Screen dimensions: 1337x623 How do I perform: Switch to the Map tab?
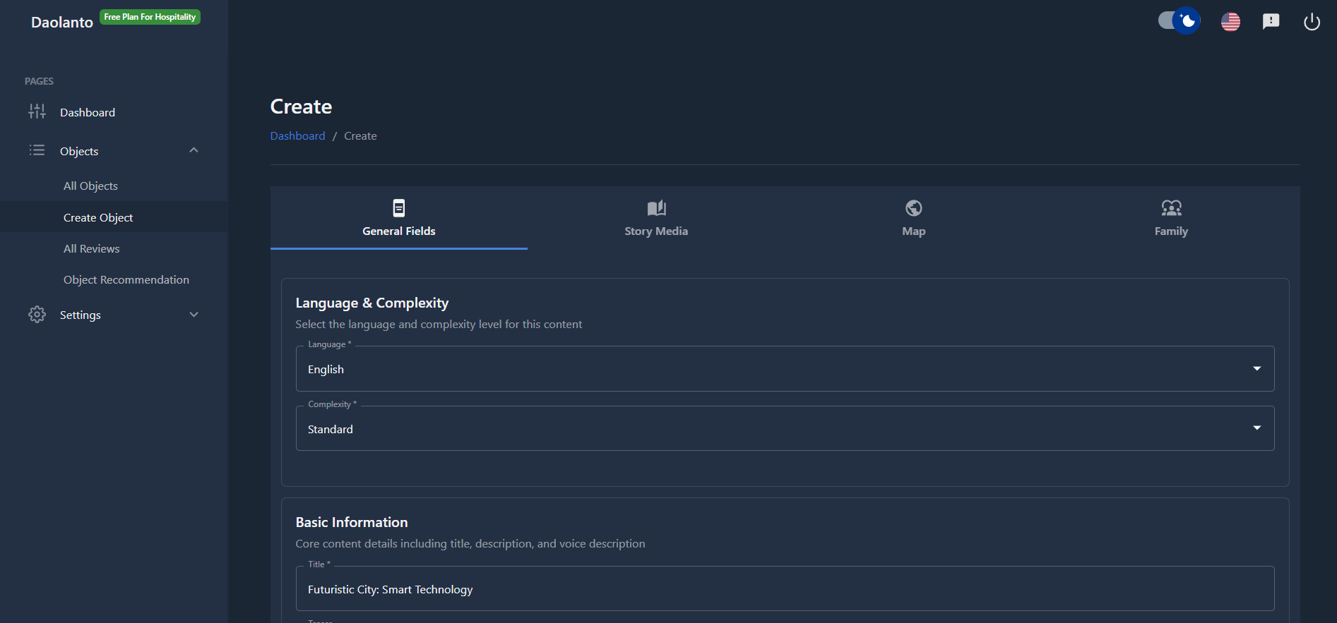(914, 218)
